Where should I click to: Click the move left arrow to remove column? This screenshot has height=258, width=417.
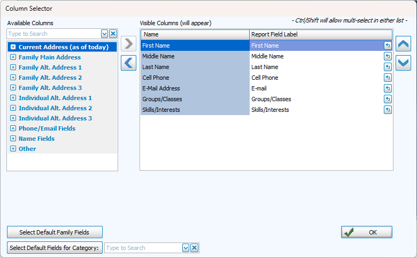point(129,63)
